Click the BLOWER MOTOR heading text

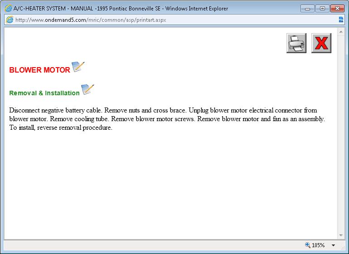pyautogui.click(x=39, y=70)
